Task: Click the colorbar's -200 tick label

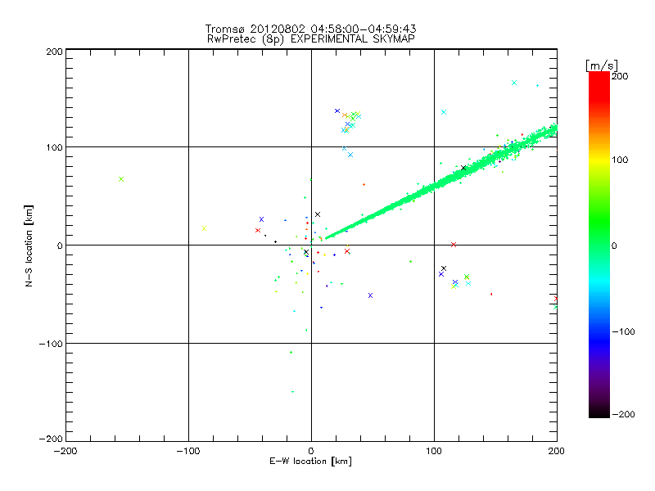Action: [x=623, y=414]
